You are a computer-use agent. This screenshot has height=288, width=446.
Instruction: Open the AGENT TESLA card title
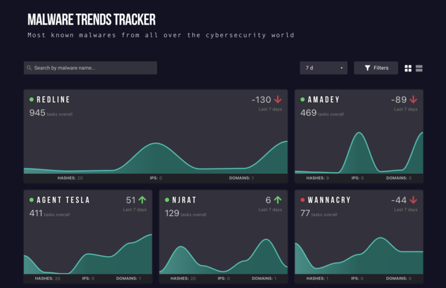pos(63,200)
